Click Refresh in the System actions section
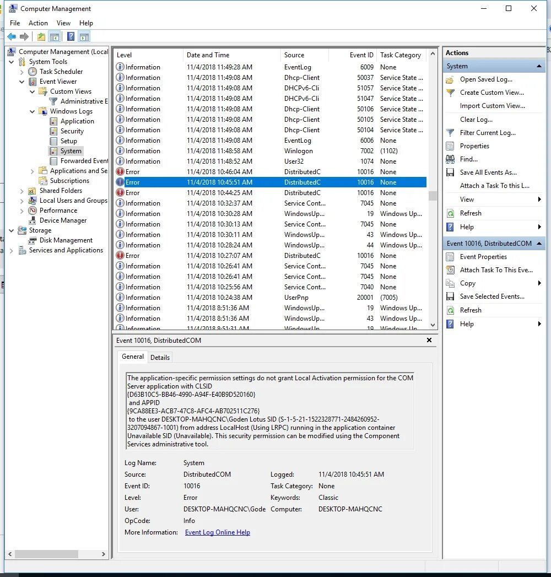Image resolution: width=551 pixels, height=577 pixels. [x=471, y=213]
